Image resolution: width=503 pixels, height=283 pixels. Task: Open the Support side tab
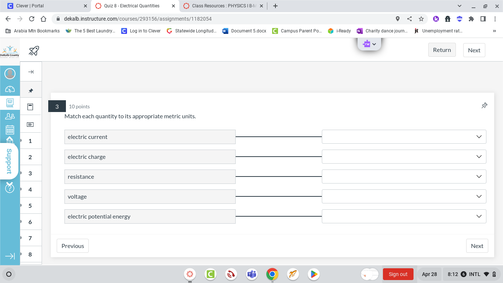coord(9,161)
